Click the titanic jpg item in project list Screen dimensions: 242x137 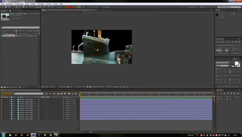click(9, 36)
